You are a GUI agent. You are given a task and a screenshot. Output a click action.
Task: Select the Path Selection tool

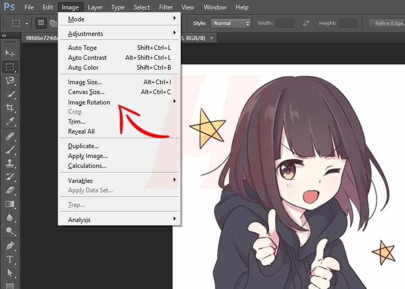(x=10, y=273)
